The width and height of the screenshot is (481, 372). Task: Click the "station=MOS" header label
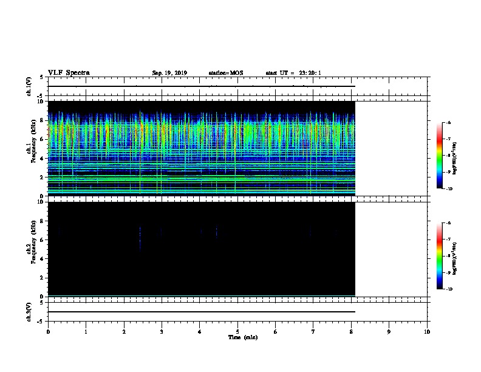(x=226, y=73)
